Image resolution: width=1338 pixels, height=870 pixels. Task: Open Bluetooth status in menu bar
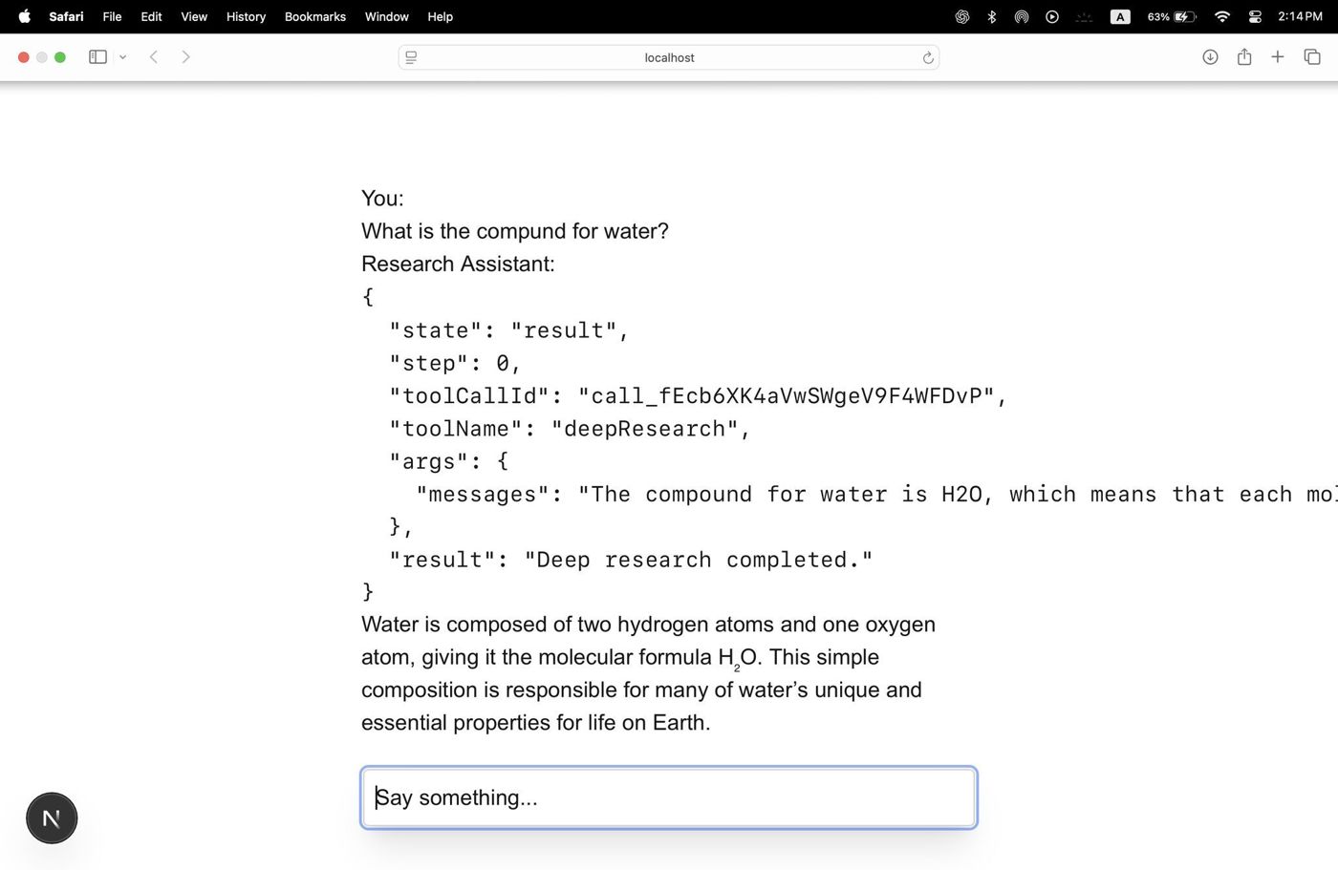(992, 16)
